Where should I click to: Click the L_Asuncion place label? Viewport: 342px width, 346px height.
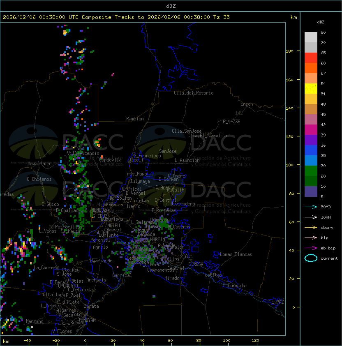[x=187, y=160]
